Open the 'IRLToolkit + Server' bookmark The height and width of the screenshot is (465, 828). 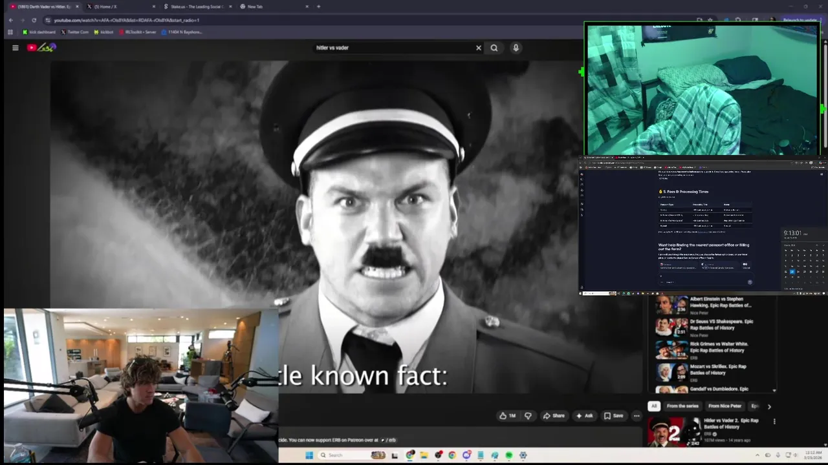(x=137, y=32)
